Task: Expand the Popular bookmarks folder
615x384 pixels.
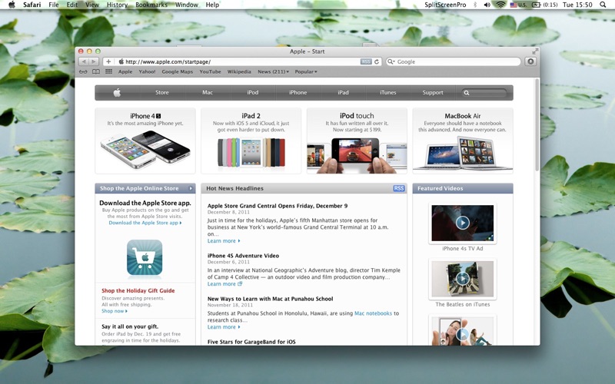Action: 306,71
